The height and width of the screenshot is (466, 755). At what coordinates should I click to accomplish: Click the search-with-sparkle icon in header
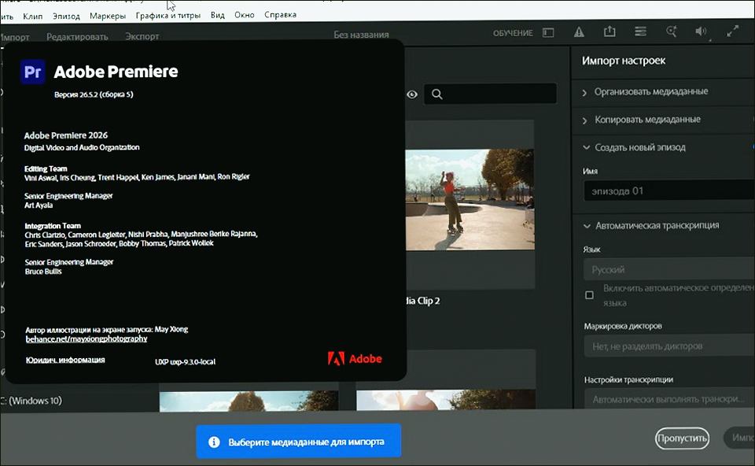(x=671, y=31)
